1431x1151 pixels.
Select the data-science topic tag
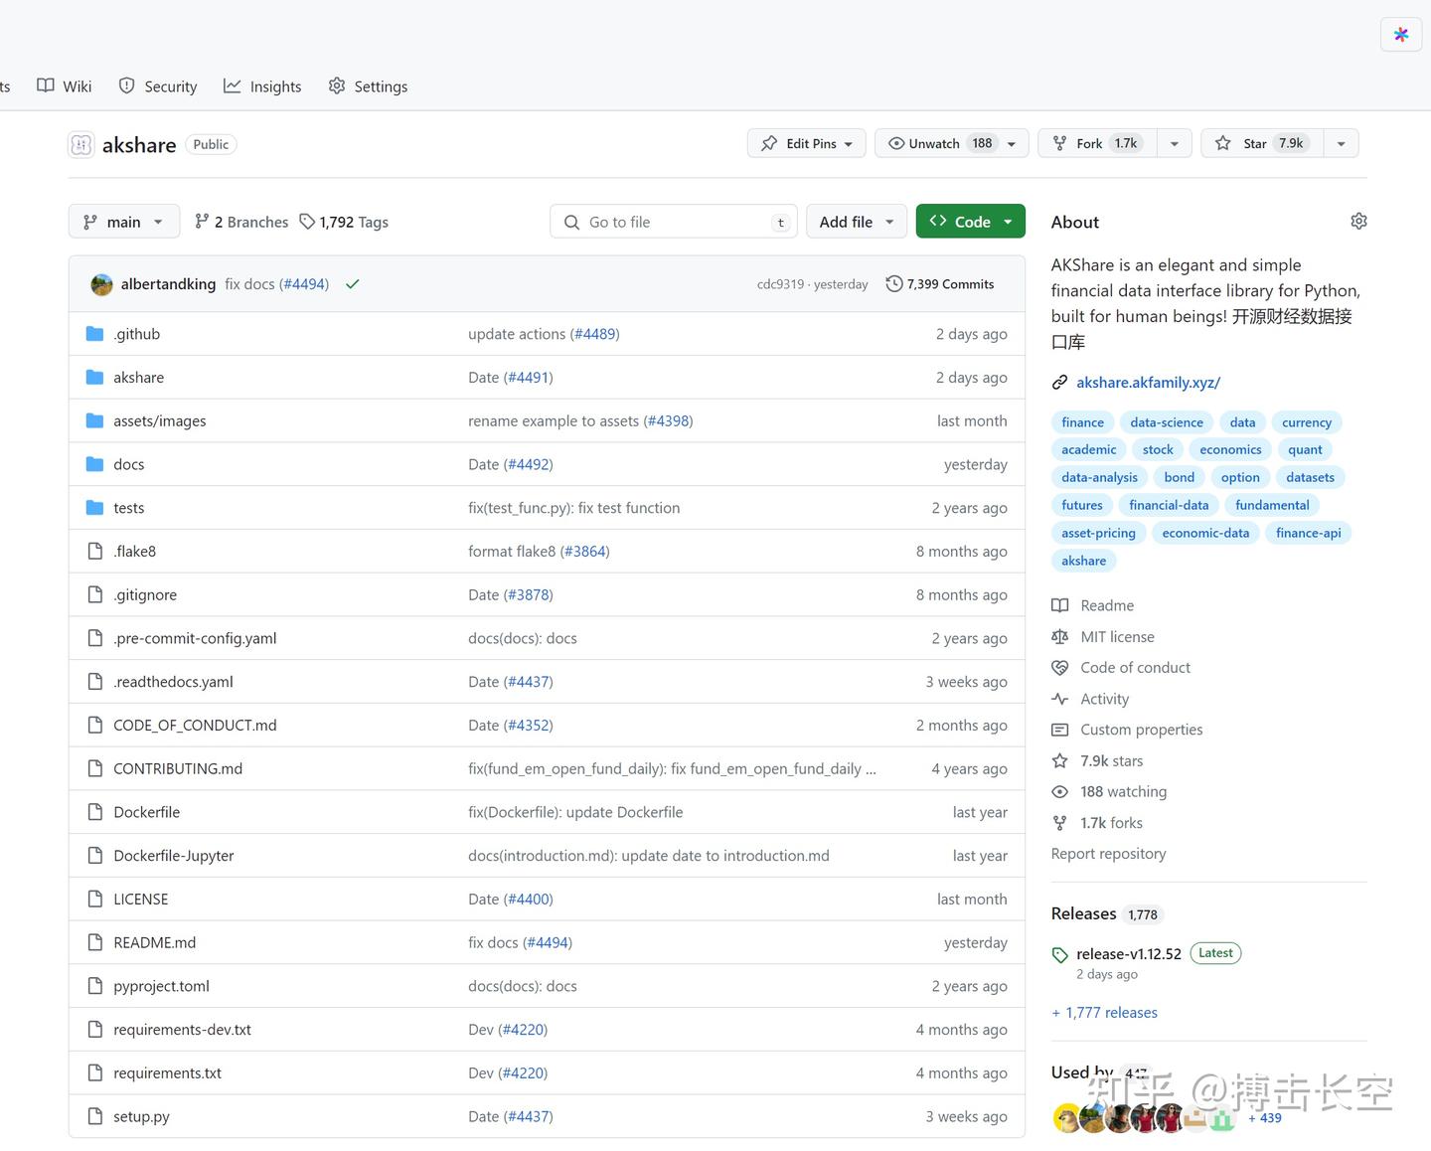[x=1166, y=422]
